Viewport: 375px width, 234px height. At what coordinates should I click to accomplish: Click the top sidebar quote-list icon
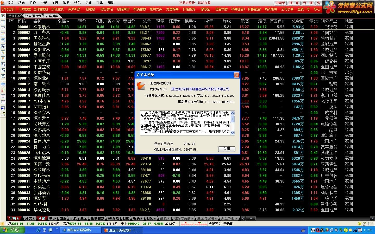[x=3, y=16]
